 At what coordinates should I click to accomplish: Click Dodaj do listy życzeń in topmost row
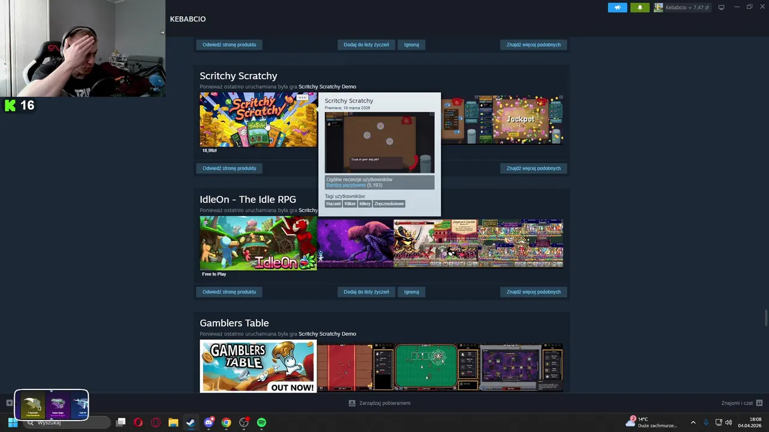click(x=366, y=44)
